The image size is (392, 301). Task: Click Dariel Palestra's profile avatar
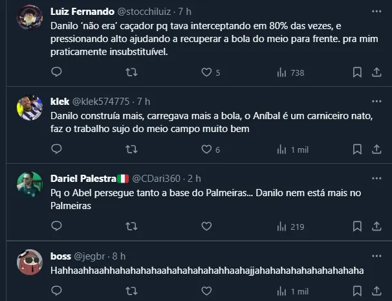[x=29, y=183]
